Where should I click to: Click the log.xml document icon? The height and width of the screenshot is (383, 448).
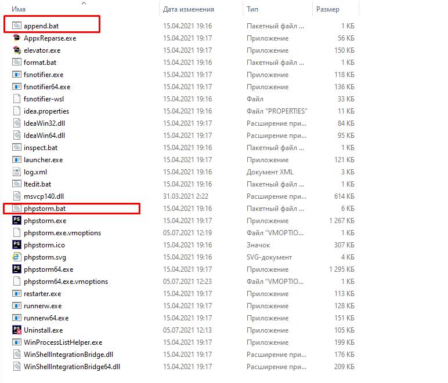17,172
